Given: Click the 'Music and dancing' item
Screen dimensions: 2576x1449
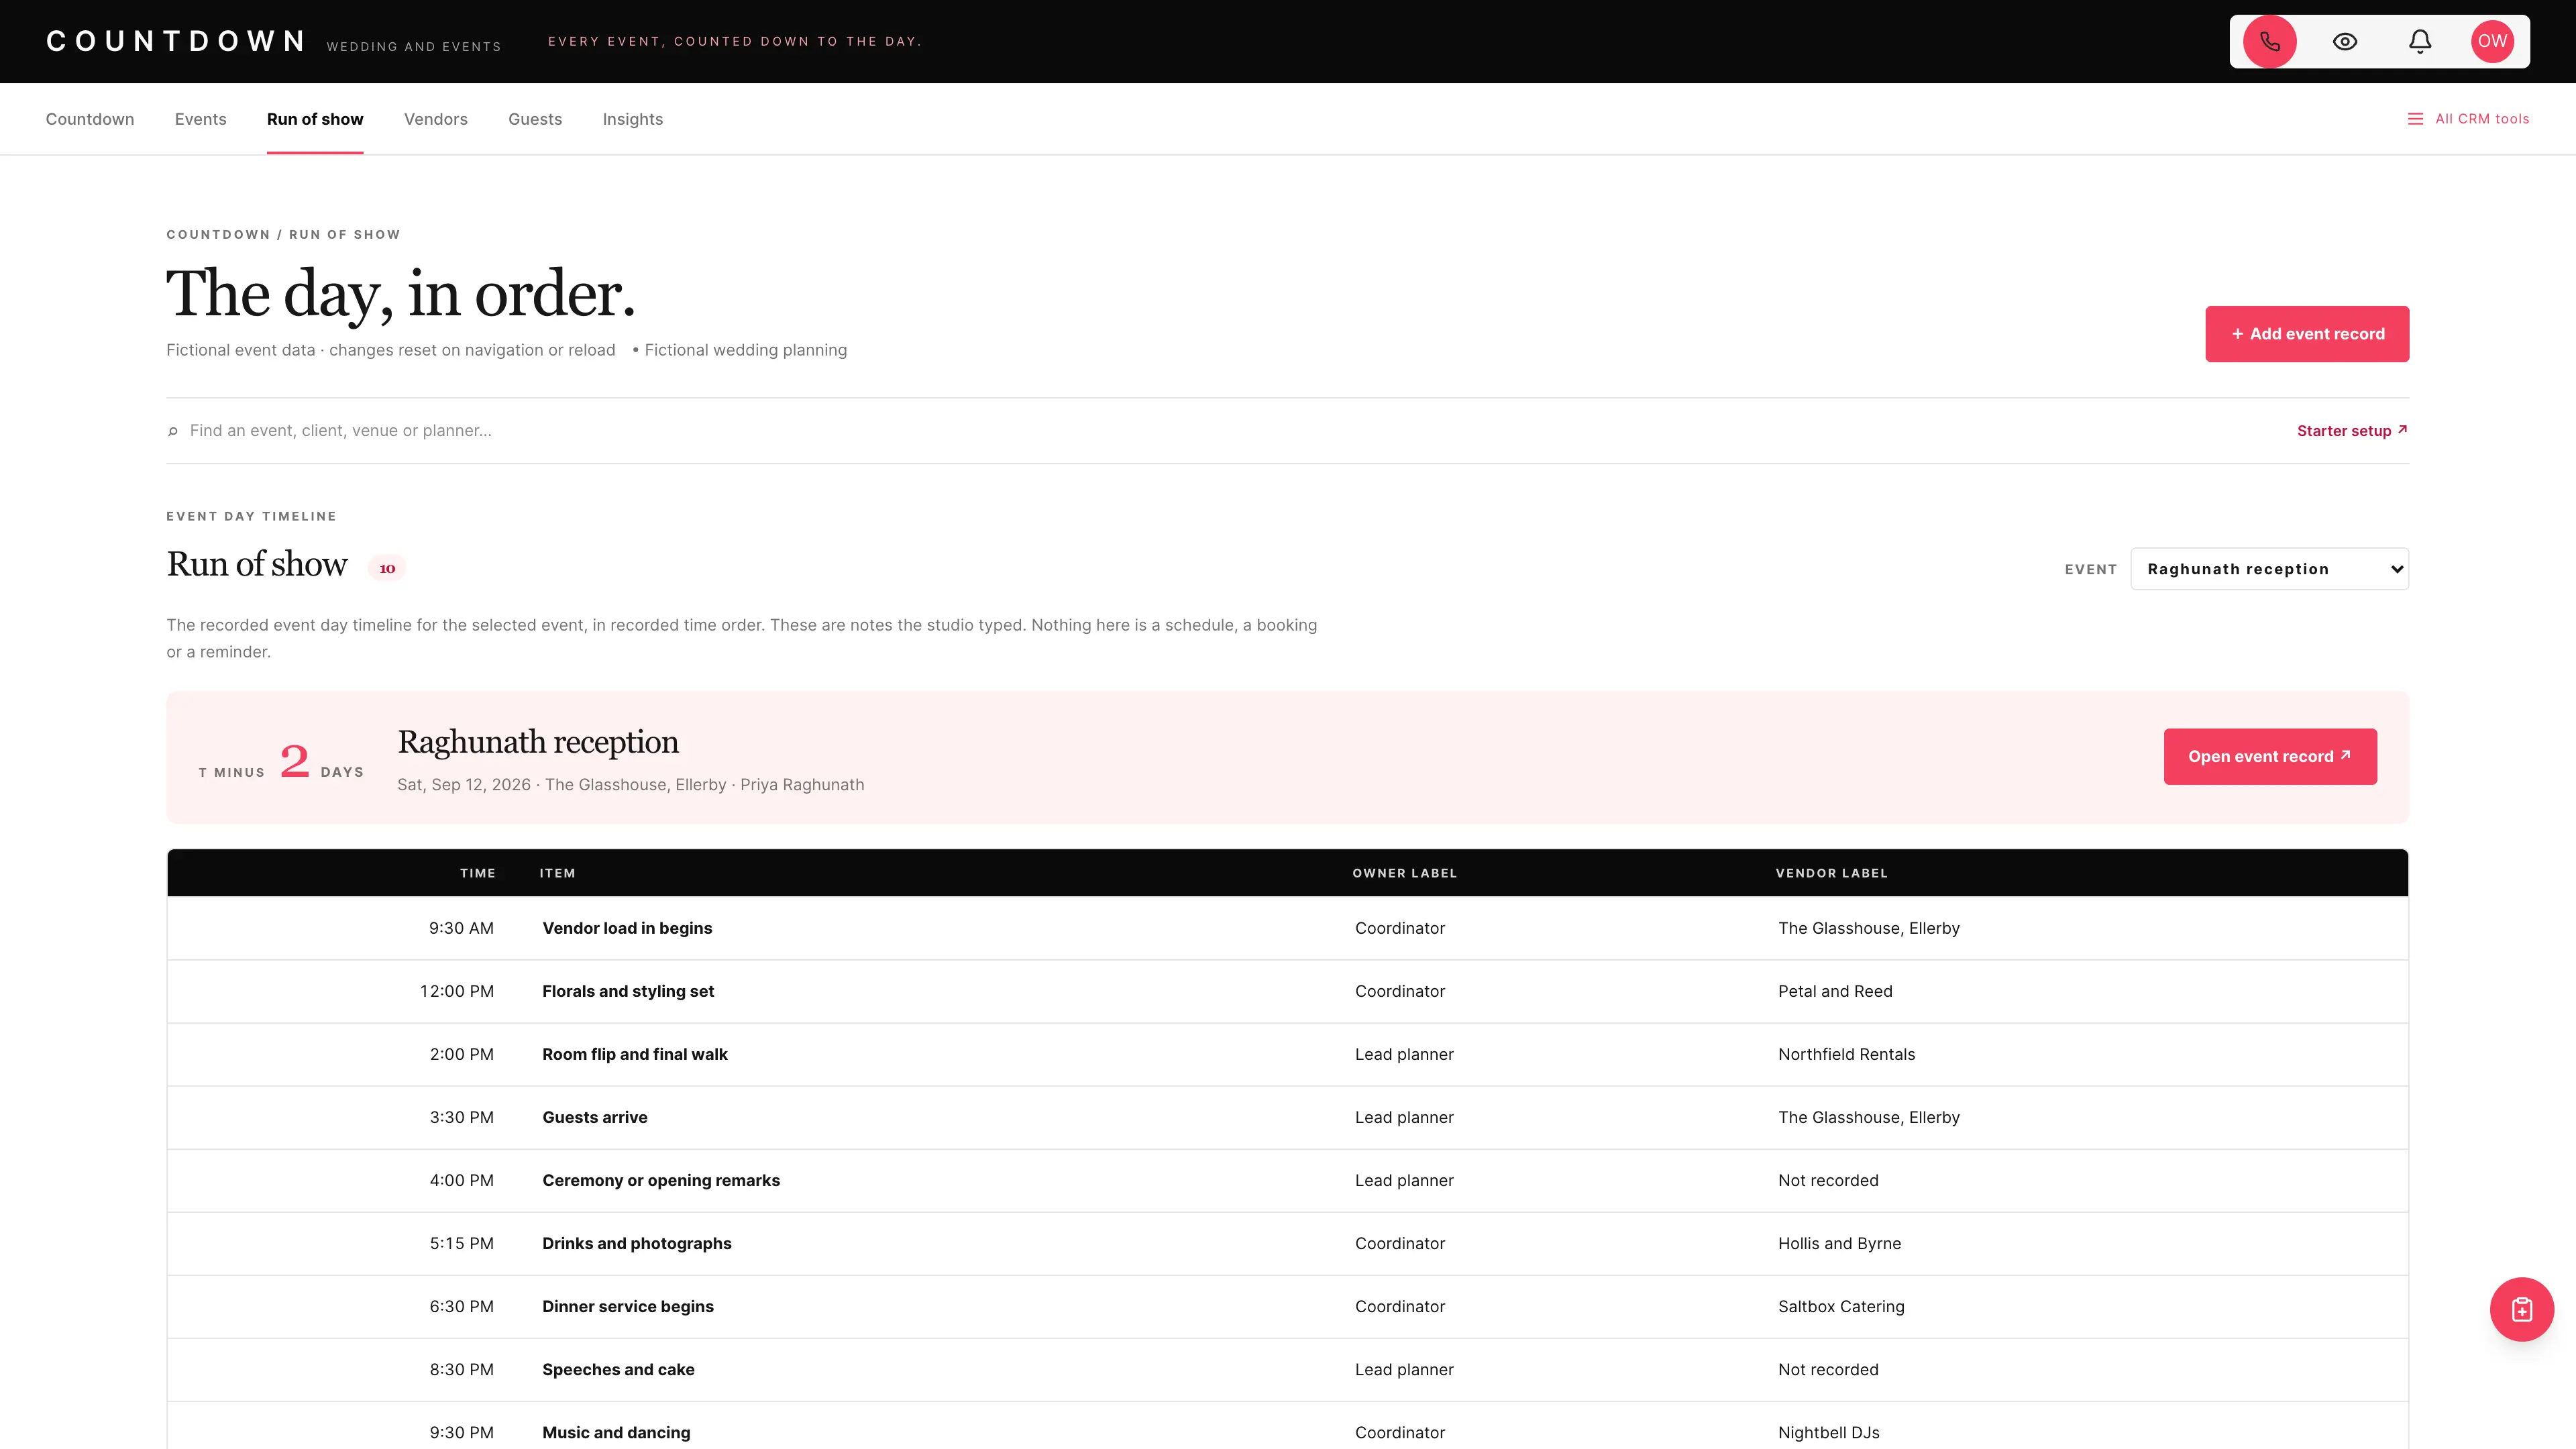Looking at the screenshot, I should click(x=616, y=1432).
